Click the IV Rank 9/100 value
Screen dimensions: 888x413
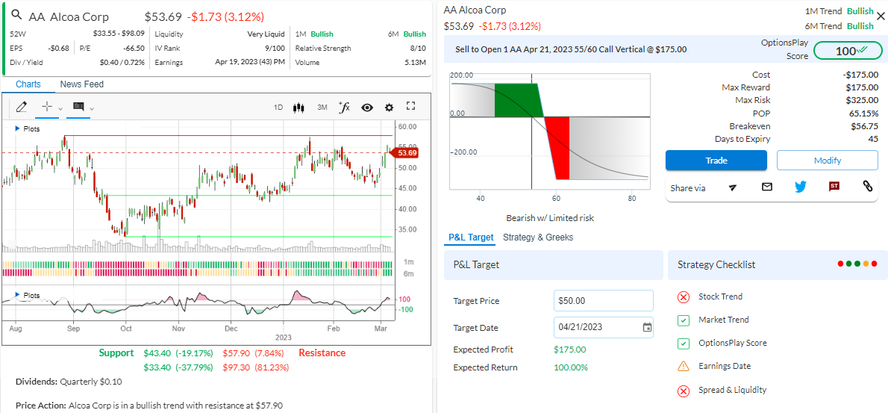pyautogui.click(x=274, y=48)
